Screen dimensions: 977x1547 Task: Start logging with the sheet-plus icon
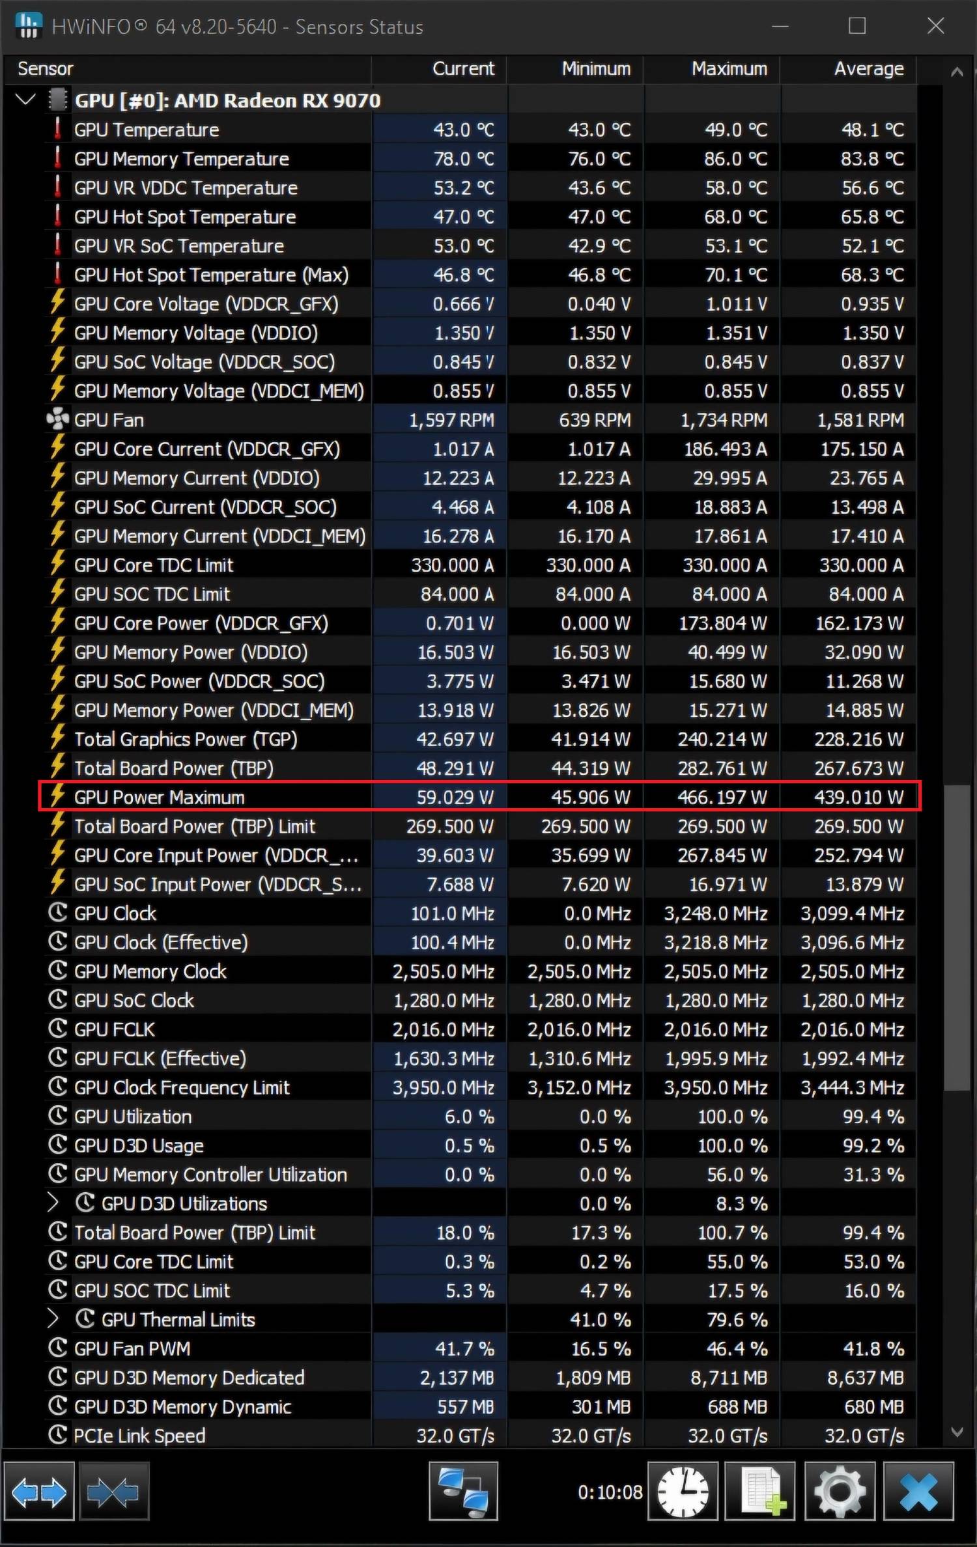tap(760, 1492)
